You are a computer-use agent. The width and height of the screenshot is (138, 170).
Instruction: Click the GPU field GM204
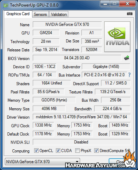coord(46,33)
